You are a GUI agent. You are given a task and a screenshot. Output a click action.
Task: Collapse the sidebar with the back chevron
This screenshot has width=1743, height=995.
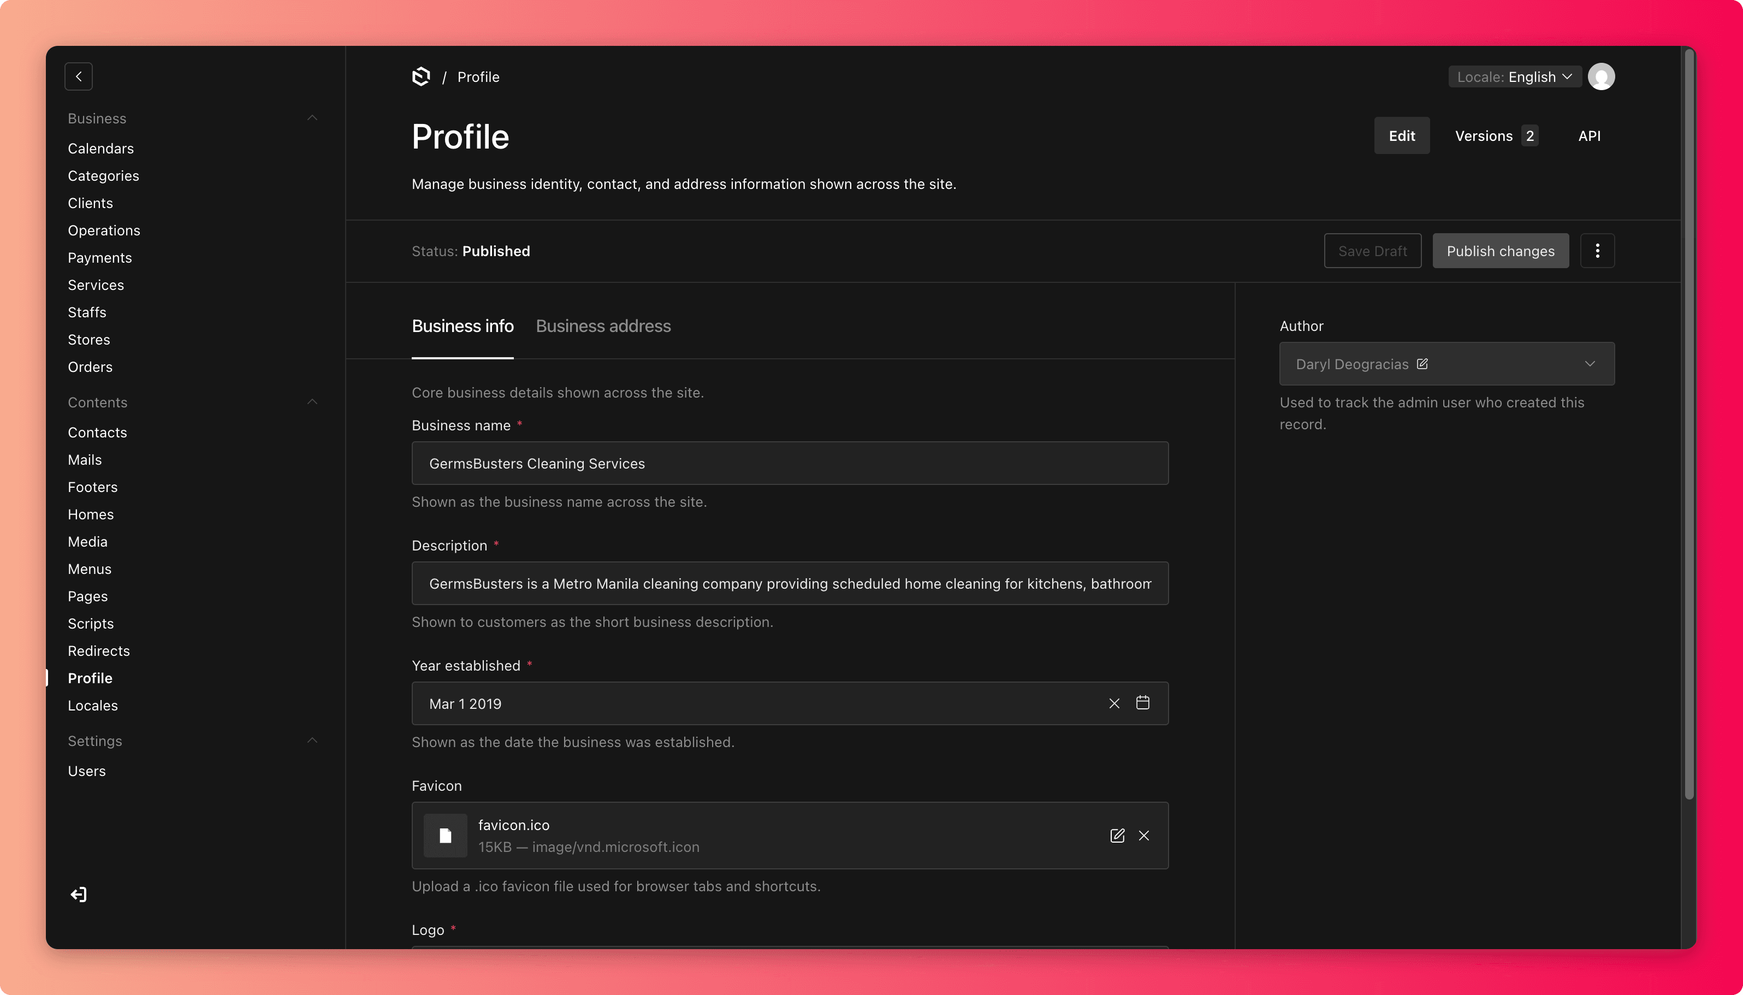pos(79,76)
